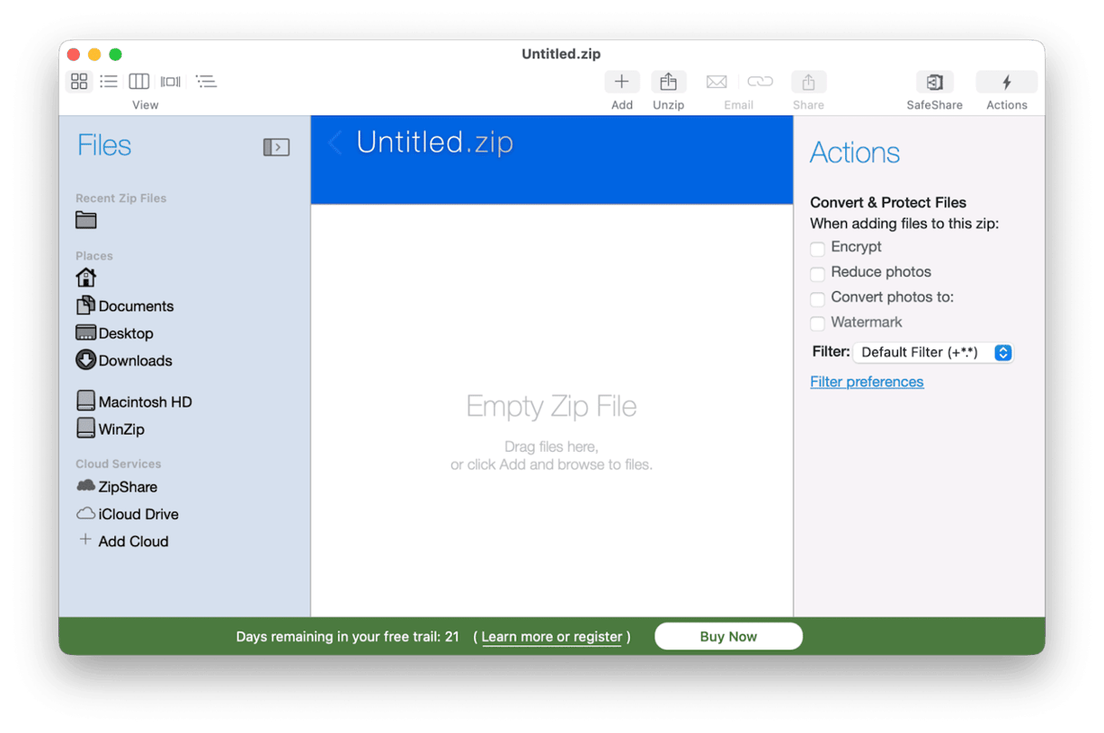This screenshot has height=733, width=1104.
Task: Turn on the Watermark option
Action: coord(817,322)
